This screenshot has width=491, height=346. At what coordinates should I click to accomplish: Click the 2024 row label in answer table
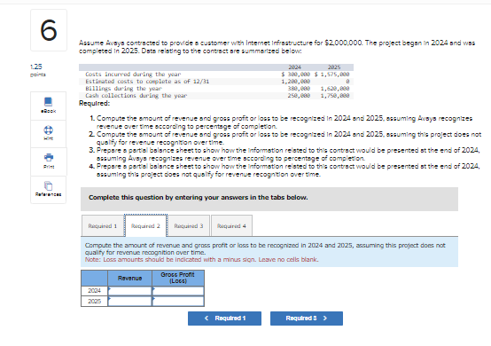pos(94,291)
